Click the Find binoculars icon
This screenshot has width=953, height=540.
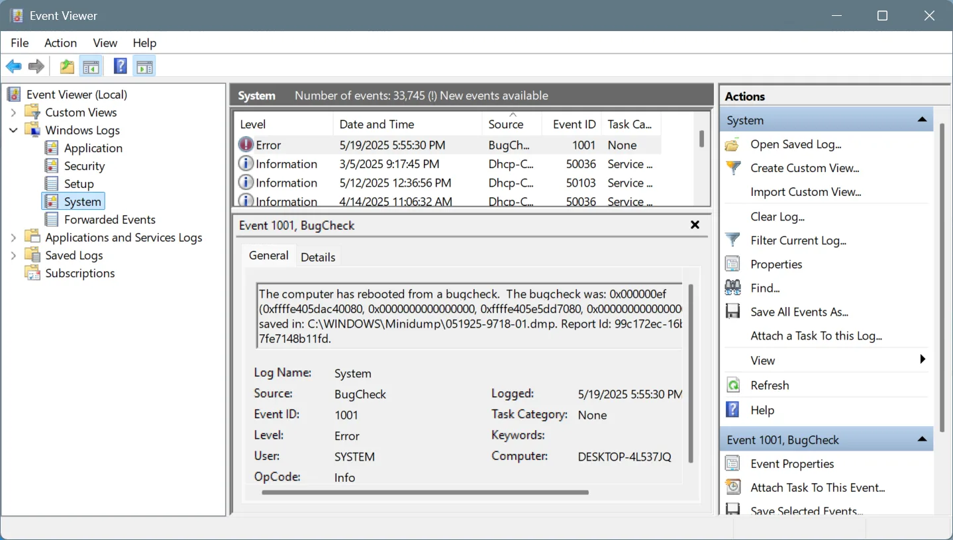732,288
